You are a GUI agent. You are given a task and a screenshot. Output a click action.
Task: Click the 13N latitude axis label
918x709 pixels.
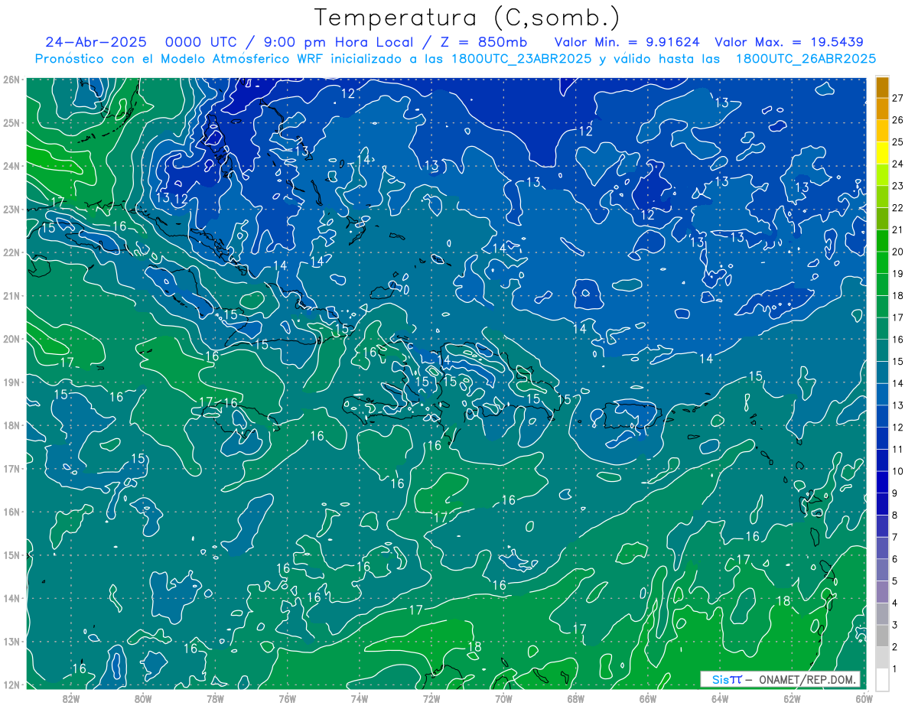coord(11,641)
